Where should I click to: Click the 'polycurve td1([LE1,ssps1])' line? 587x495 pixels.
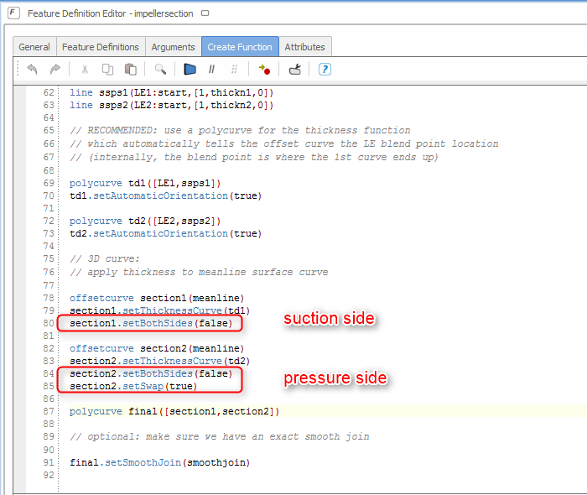click(x=145, y=183)
